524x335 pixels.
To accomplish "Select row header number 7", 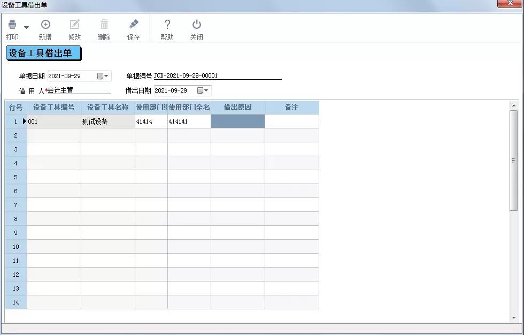I will click(16, 205).
